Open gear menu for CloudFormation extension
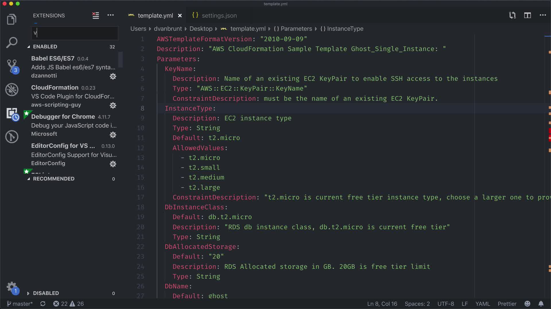Screen dimensions: 551x309 (x=113, y=106)
